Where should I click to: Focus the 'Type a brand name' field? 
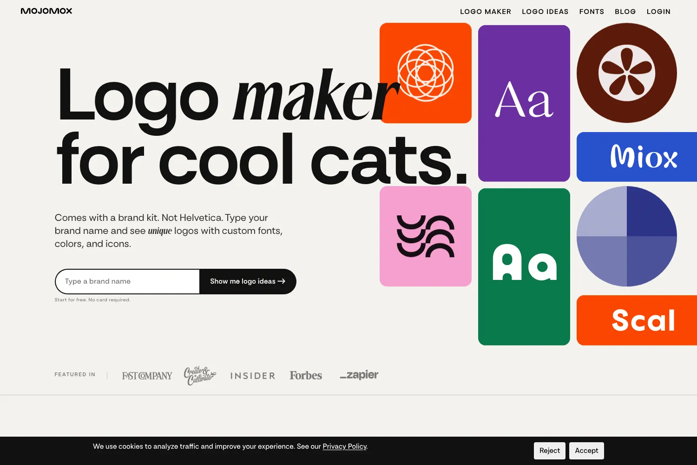[x=127, y=281]
